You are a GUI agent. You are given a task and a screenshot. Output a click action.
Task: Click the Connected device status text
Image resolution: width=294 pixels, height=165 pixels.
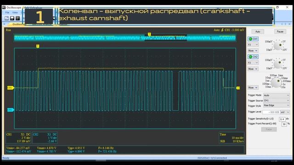click(212, 158)
